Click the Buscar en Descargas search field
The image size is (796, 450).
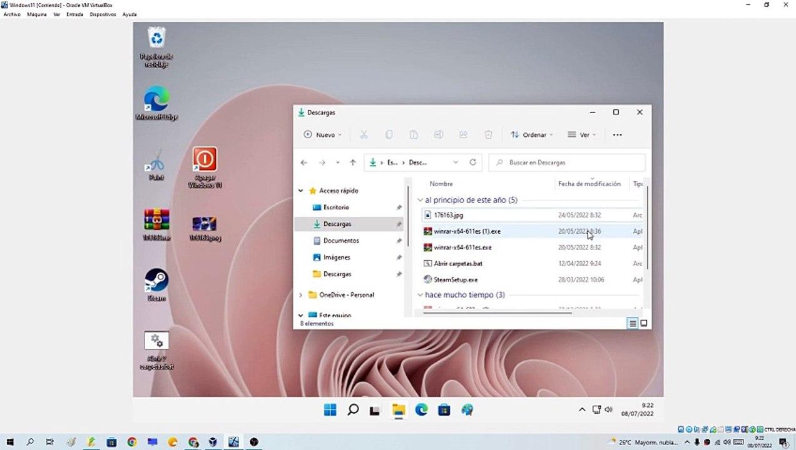[566, 162]
